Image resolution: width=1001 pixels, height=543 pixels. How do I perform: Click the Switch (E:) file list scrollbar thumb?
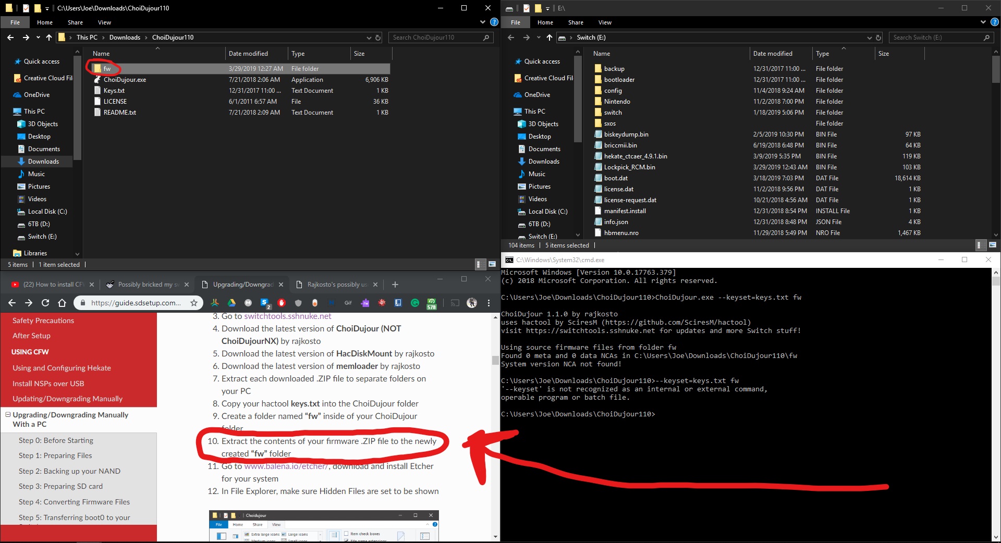pyautogui.click(x=996, y=70)
